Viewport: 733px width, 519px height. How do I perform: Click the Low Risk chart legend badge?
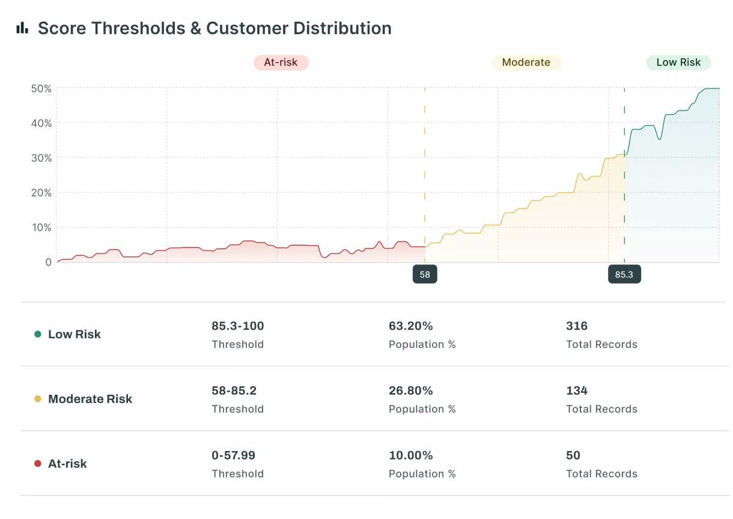tap(678, 62)
